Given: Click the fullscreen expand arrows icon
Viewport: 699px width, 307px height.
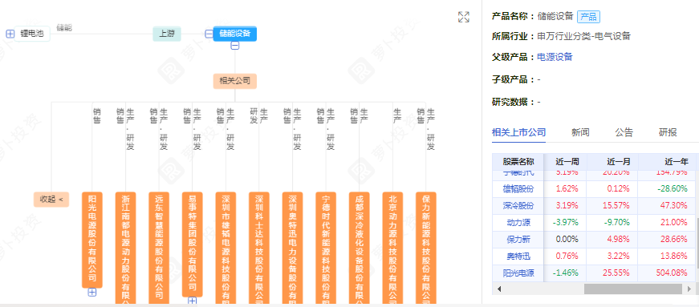Looking at the screenshot, I should pos(464,18).
